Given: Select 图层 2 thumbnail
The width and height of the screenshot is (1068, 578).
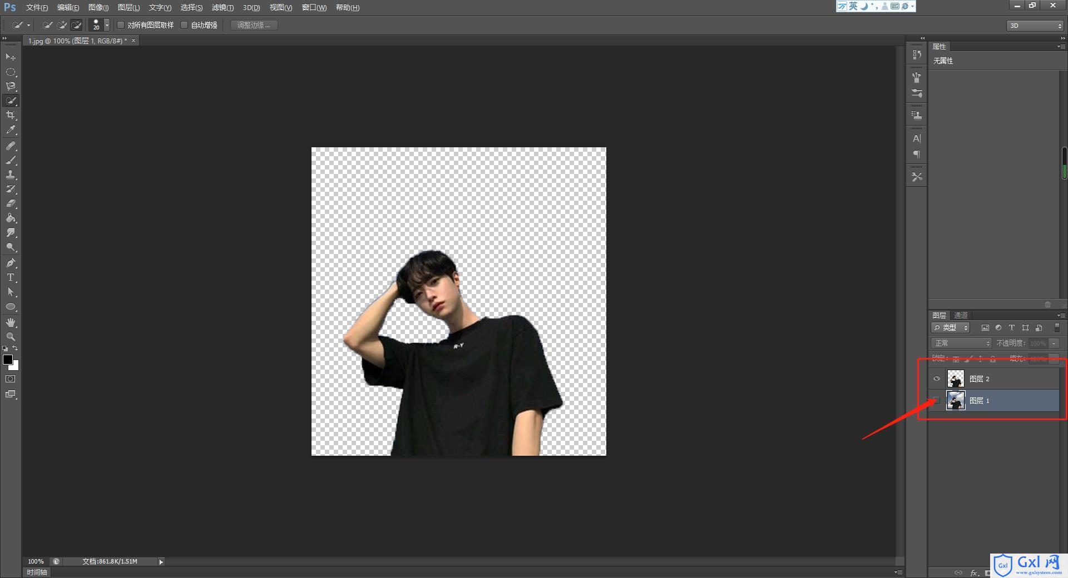Looking at the screenshot, I should (956, 379).
